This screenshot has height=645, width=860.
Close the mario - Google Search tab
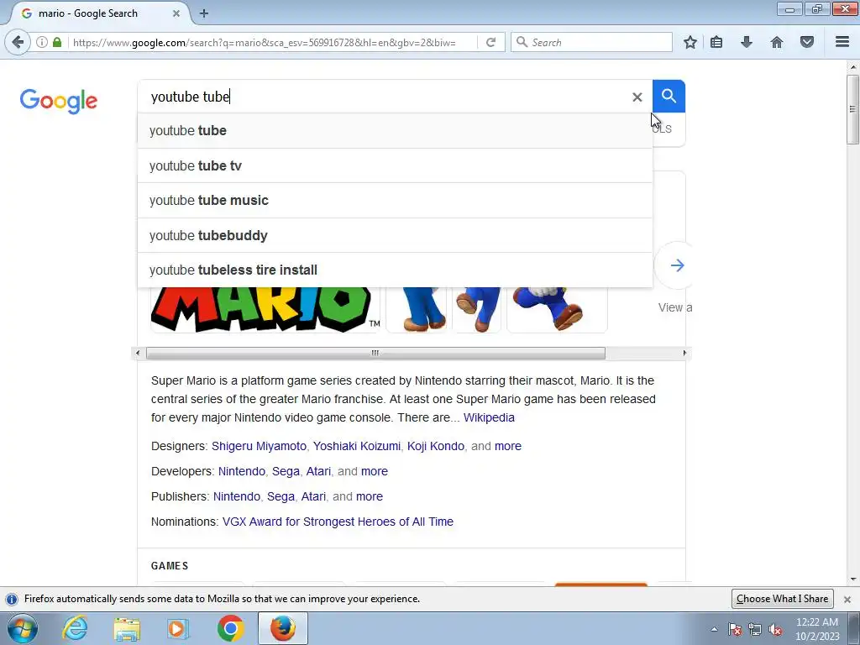176,13
